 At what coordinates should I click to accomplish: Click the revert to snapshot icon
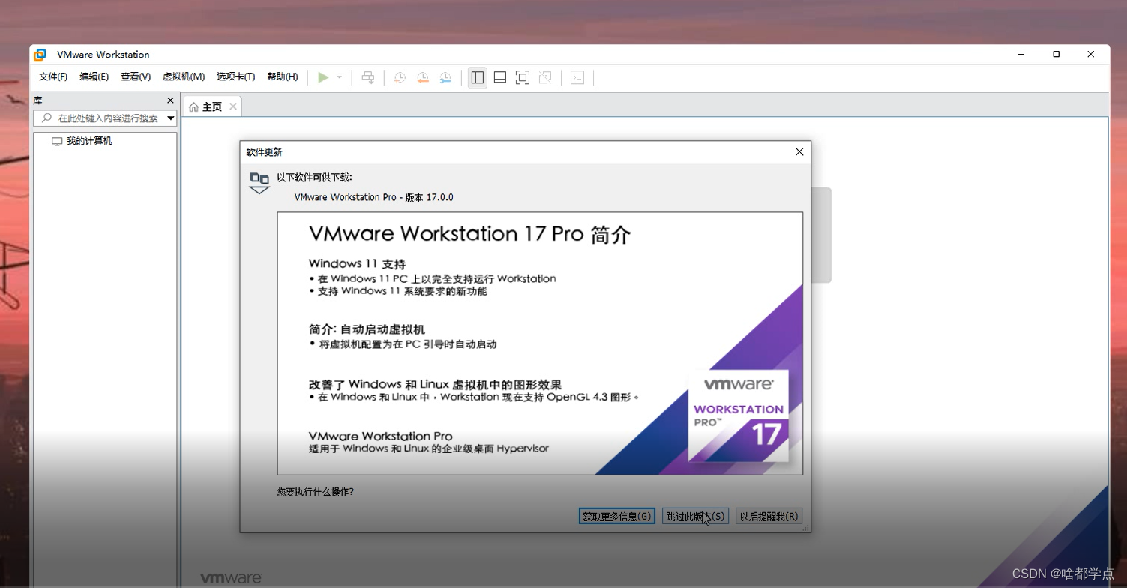point(423,77)
